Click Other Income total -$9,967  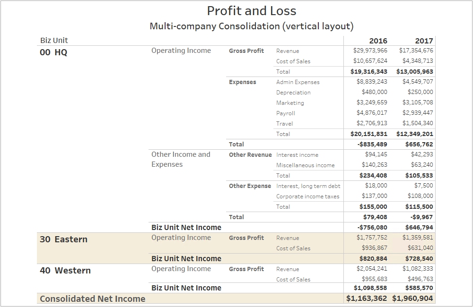421,217
